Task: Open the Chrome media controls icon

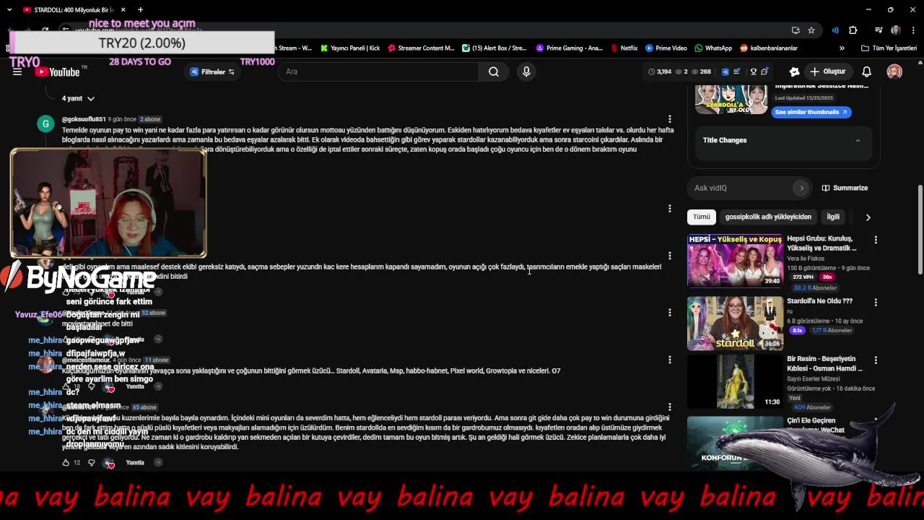Action: click(x=879, y=30)
